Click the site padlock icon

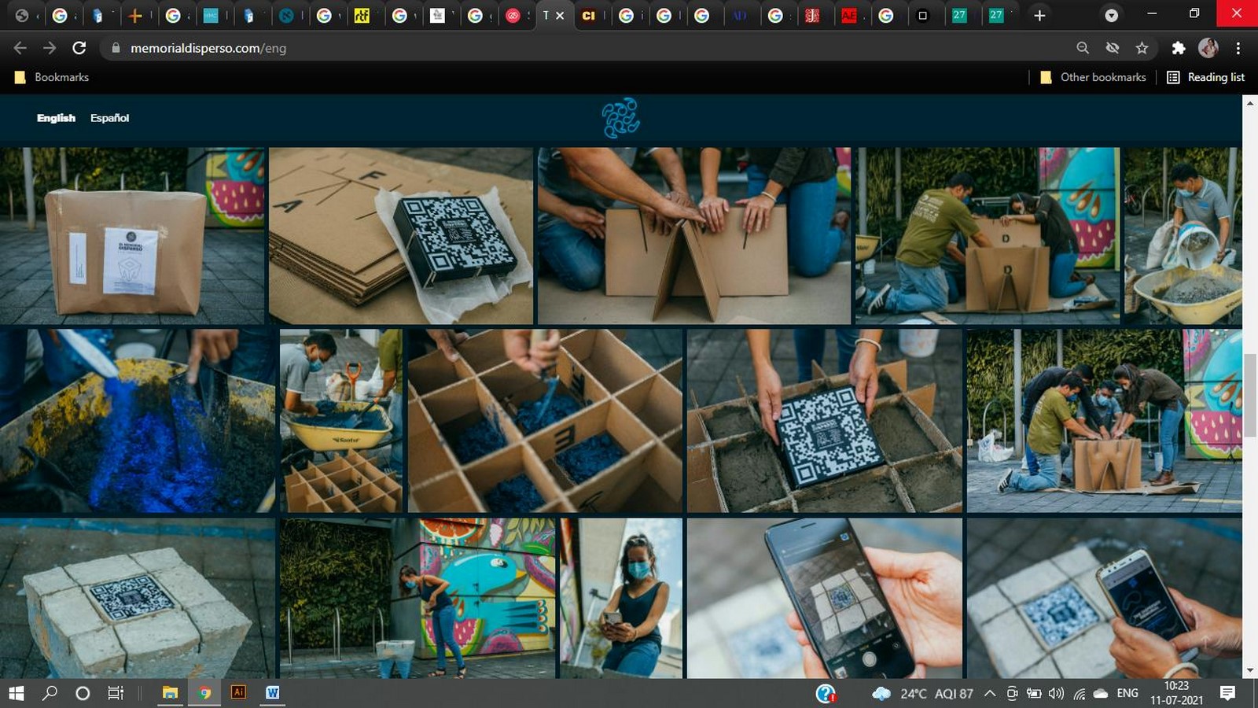[x=116, y=48]
